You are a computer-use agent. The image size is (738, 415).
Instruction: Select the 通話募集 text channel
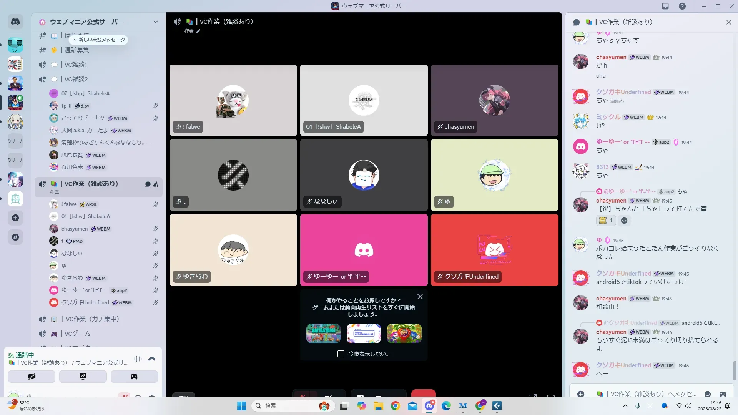pos(76,50)
